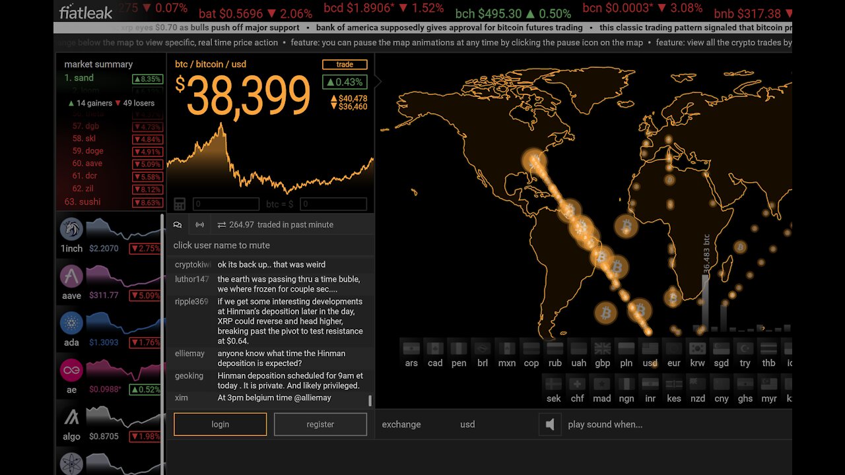The height and width of the screenshot is (475, 845).
Task: Select the aave coin icon
Action: pos(71,276)
